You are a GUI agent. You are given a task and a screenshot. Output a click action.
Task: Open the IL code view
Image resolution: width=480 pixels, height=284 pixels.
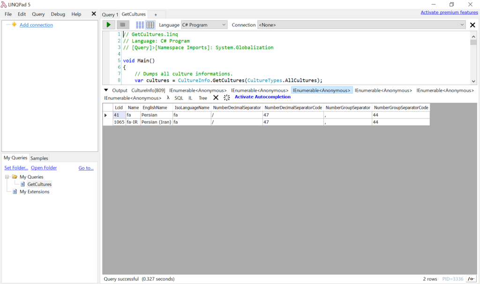(x=189, y=98)
